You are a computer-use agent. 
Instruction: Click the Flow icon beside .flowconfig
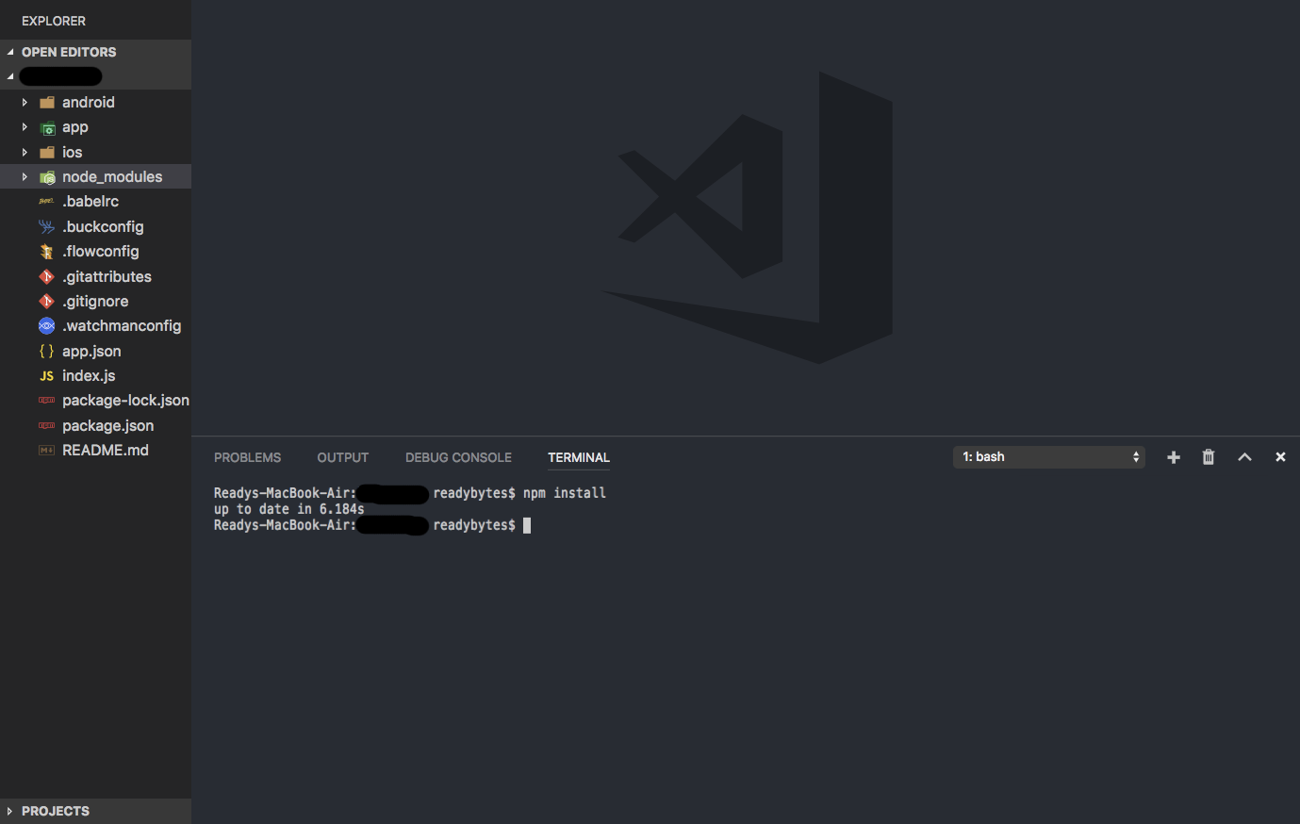pos(45,251)
